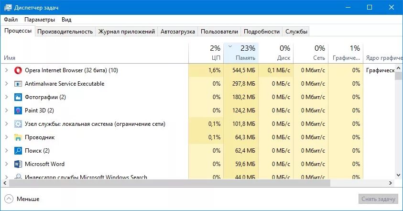403x211 pixels.
Task: Expand the Поиск (2) process group
Action: click(x=7, y=151)
